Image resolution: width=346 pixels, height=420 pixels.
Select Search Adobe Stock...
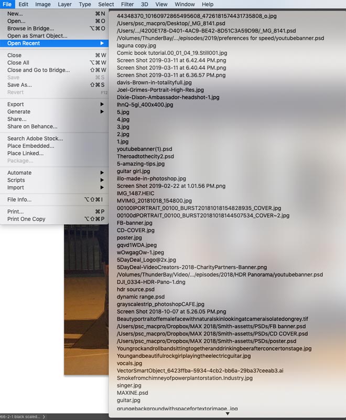tap(55, 139)
